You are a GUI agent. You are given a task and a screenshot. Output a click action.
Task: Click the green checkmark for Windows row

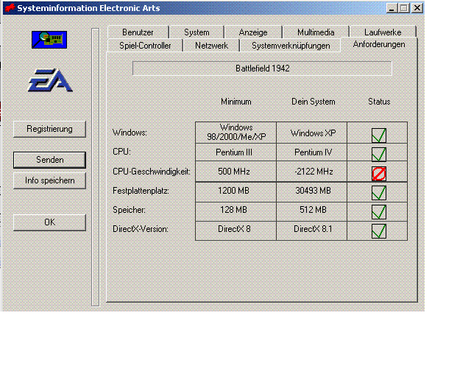point(379,135)
